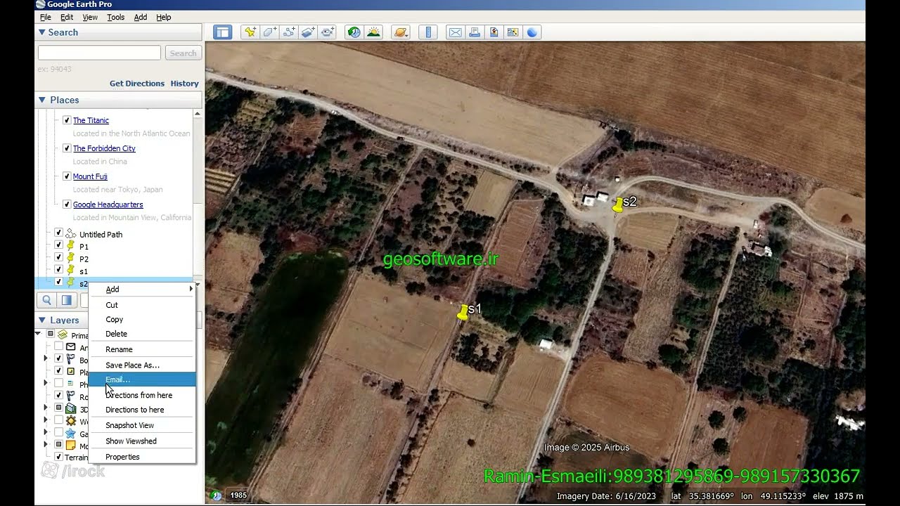The height and width of the screenshot is (506, 900).
Task: Click the Get Directions link
Action: pos(137,83)
